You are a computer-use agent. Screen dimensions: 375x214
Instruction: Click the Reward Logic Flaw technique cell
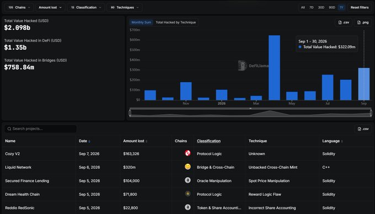click(x=265, y=194)
